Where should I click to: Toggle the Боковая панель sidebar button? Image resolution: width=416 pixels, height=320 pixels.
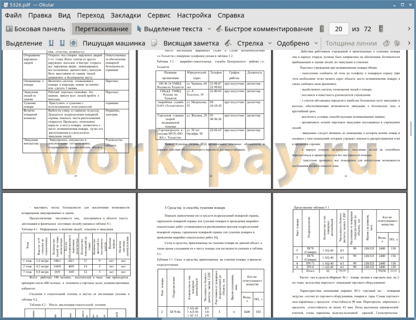pyautogui.click(x=35, y=29)
